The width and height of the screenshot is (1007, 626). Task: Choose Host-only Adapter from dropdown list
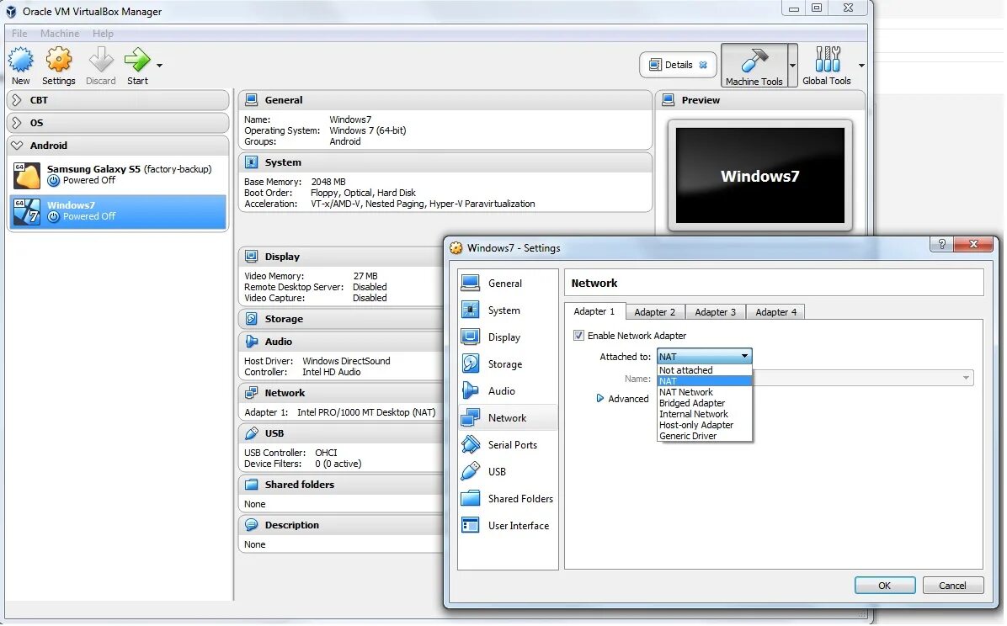pyautogui.click(x=705, y=425)
